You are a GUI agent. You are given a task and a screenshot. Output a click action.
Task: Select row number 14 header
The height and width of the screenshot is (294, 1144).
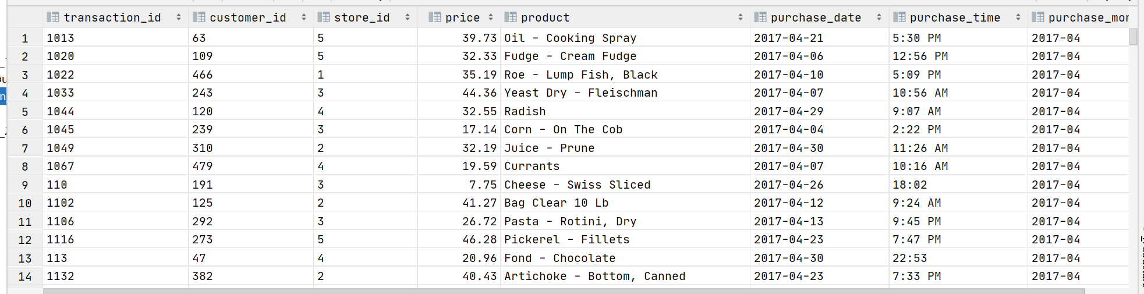pos(25,277)
